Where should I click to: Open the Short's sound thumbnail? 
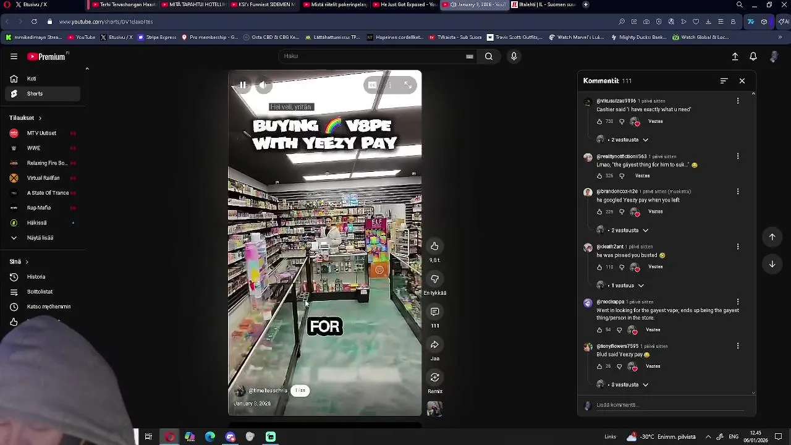[x=434, y=409]
